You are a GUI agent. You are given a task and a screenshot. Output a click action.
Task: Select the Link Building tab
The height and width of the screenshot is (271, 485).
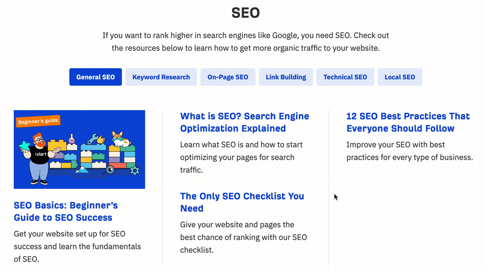click(285, 76)
